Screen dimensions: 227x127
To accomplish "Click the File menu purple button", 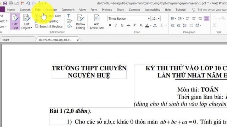I will 2,10.
